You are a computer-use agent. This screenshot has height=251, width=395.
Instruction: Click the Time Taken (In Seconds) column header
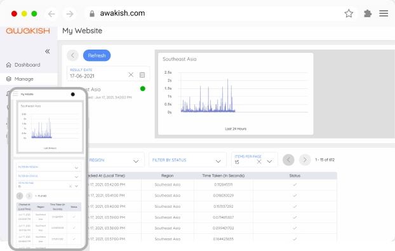[224, 175]
